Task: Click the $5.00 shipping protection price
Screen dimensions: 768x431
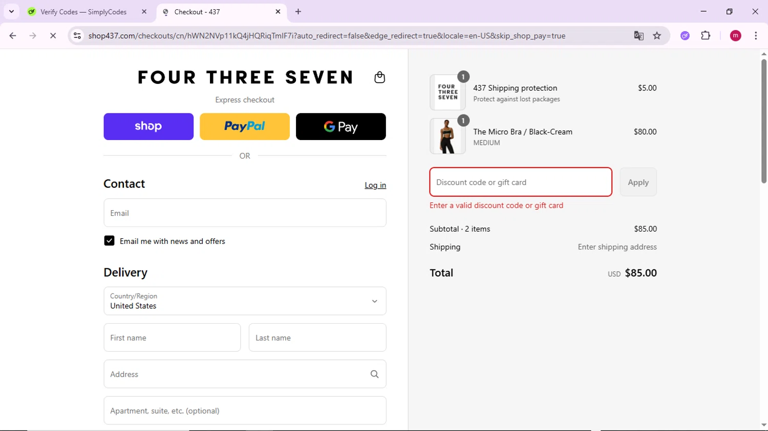Action: pyautogui.click(x=647, y=88)
